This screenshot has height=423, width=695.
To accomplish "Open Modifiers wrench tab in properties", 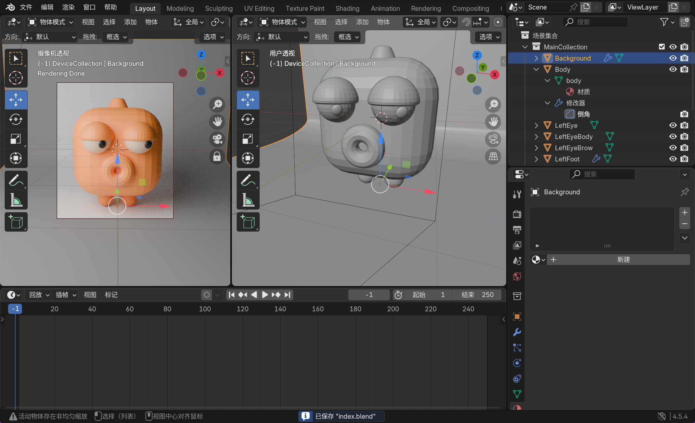I will [x=517, y=332].
